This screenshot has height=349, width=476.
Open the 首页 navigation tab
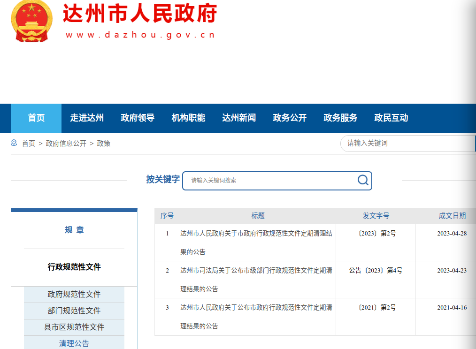click(36, 118)
